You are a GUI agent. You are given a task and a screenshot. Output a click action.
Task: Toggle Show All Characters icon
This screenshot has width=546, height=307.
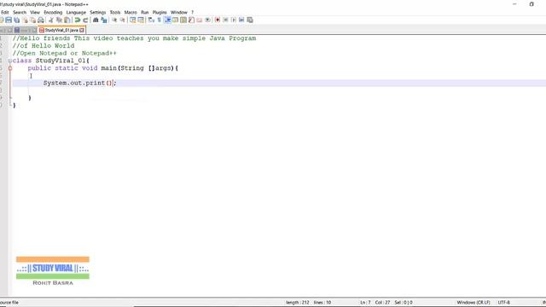159,20
